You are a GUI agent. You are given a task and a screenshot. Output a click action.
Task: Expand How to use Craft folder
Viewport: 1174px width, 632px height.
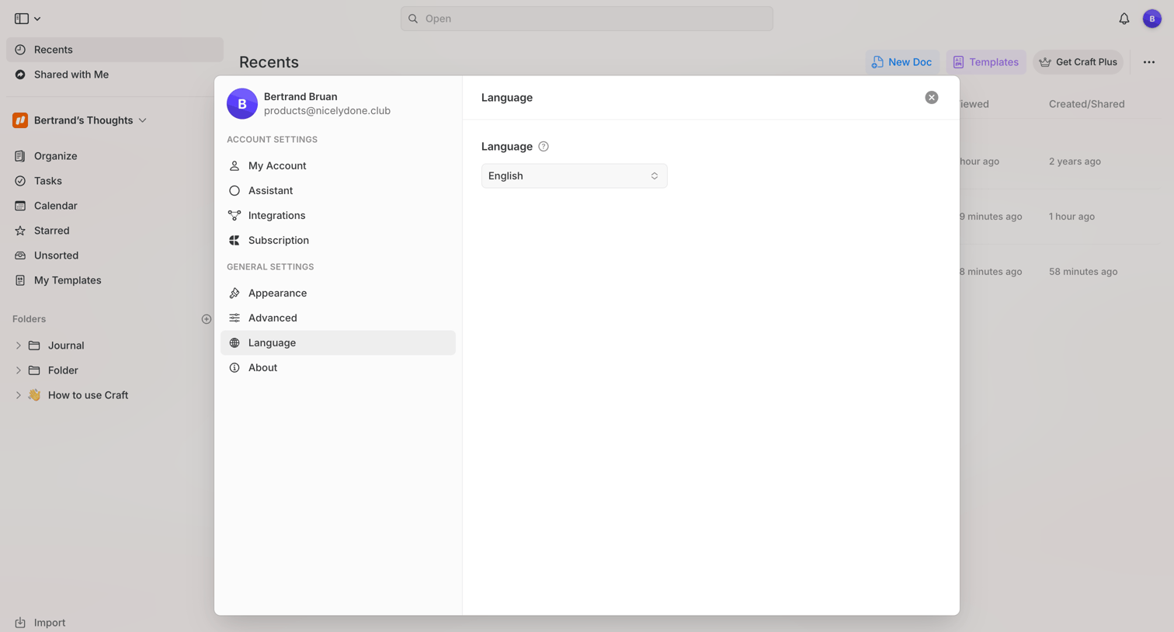point(18,395)
